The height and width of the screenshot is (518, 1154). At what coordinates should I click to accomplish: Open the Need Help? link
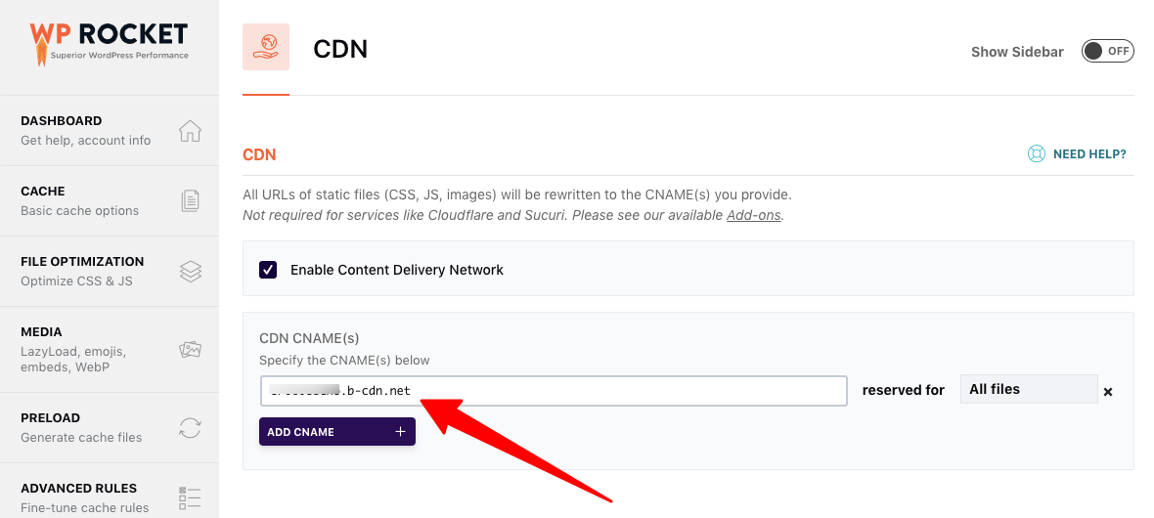pyautogui.click(x=1088, y=154)
